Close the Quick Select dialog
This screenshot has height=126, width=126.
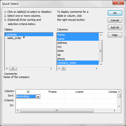coord(118,2)
